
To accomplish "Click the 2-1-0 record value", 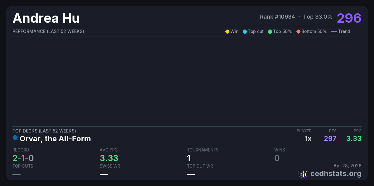I will 23,158.
